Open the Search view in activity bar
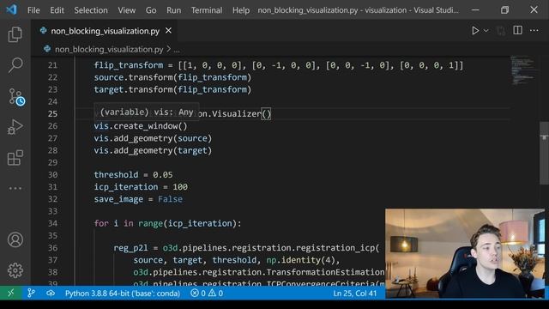Screen dimensions: 549x309 pyautogui.click(x=15, y=65)
